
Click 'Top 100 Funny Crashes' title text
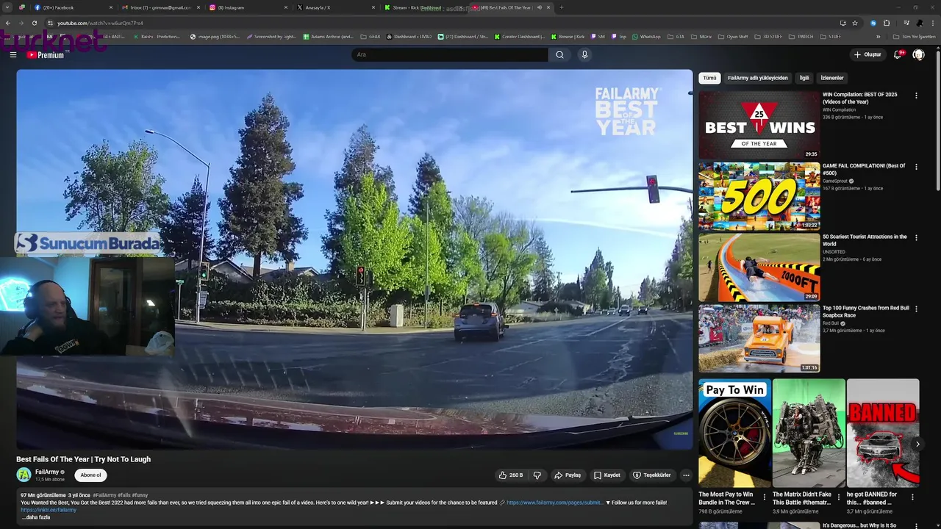pos(866,312)
